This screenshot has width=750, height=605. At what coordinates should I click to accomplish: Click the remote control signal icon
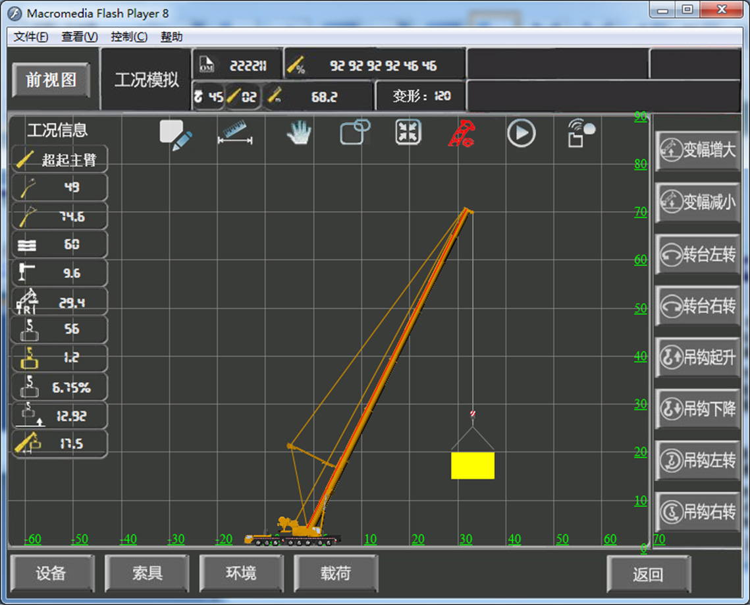tap(581, 133)
